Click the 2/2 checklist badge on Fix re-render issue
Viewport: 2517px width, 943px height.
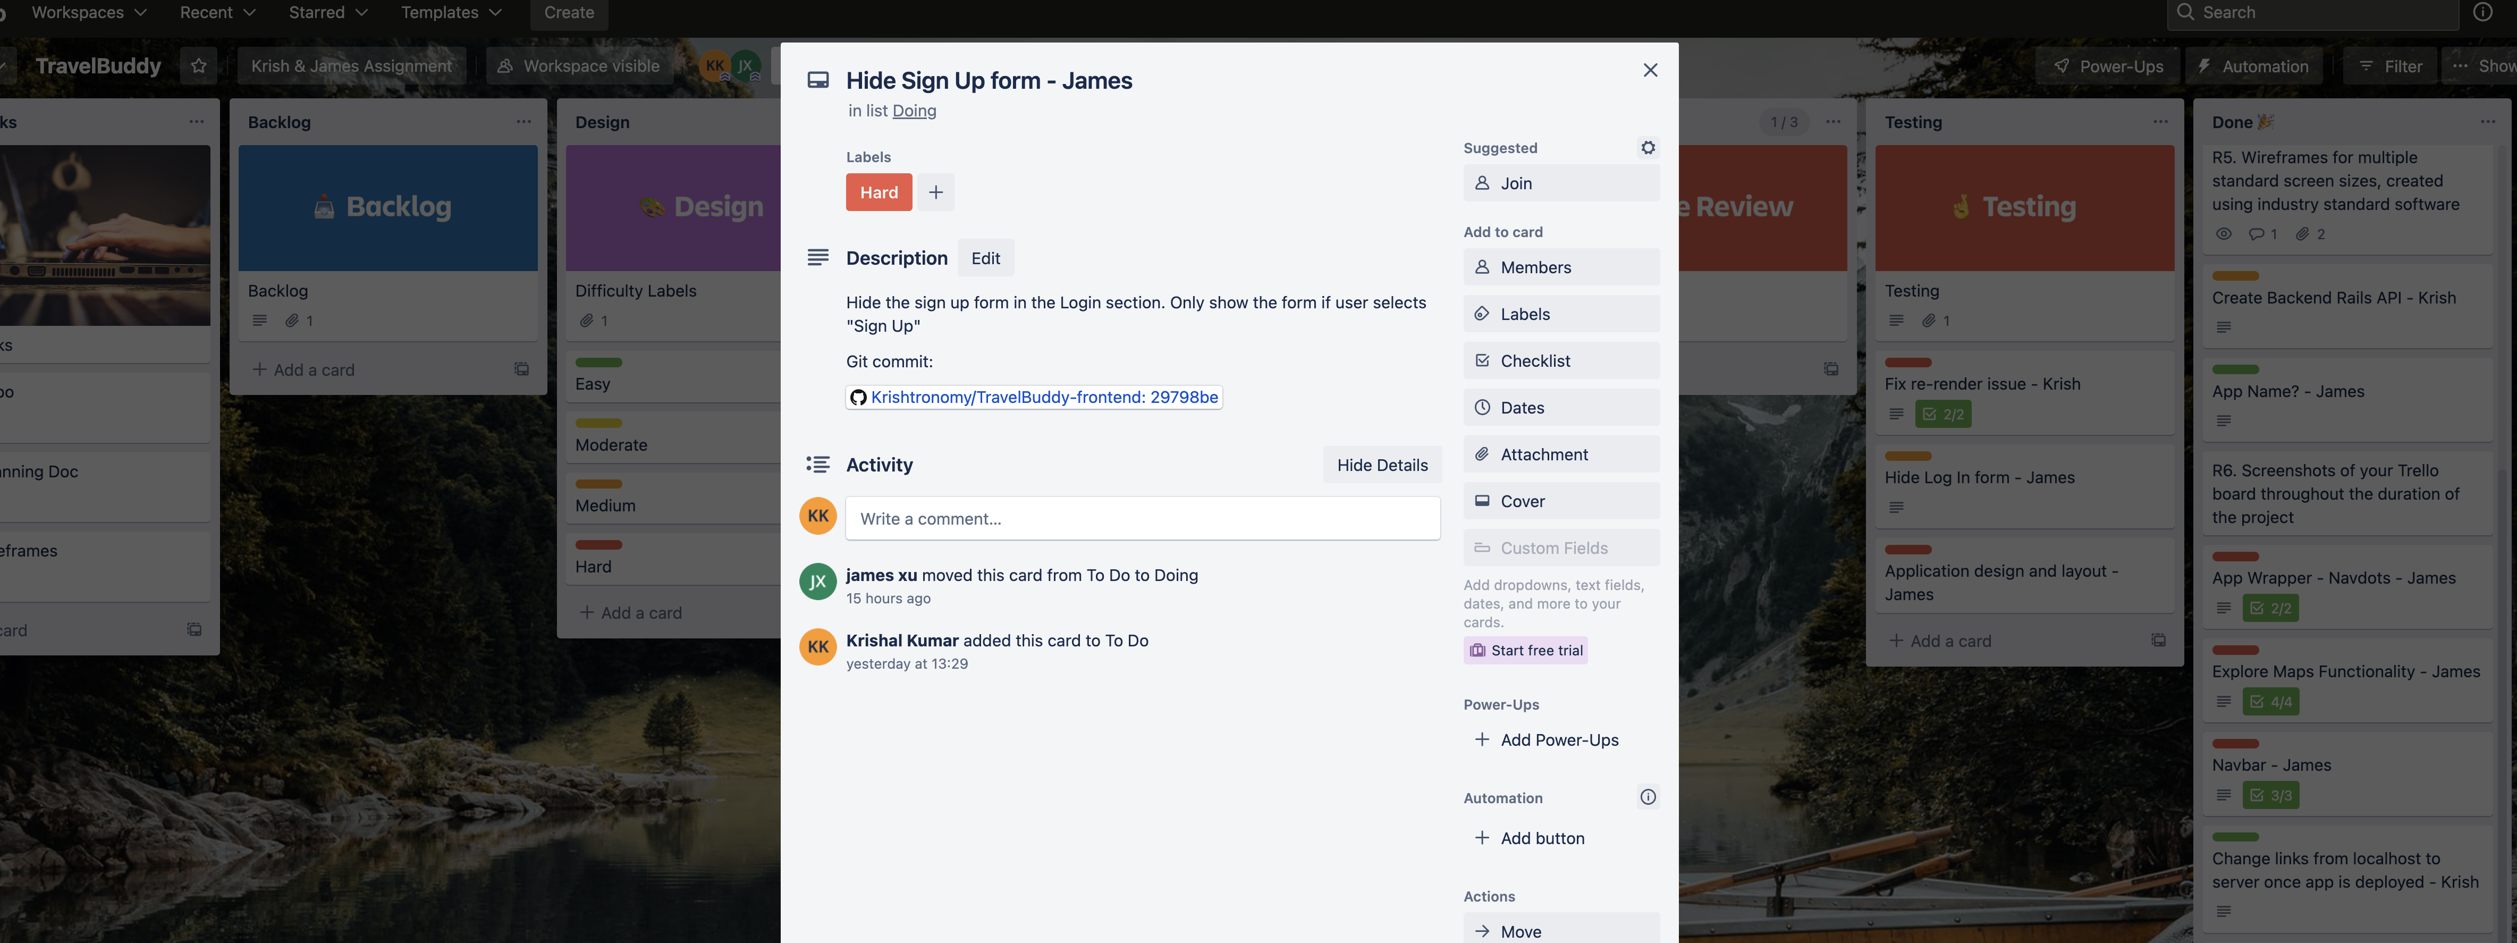point(1942,414)
